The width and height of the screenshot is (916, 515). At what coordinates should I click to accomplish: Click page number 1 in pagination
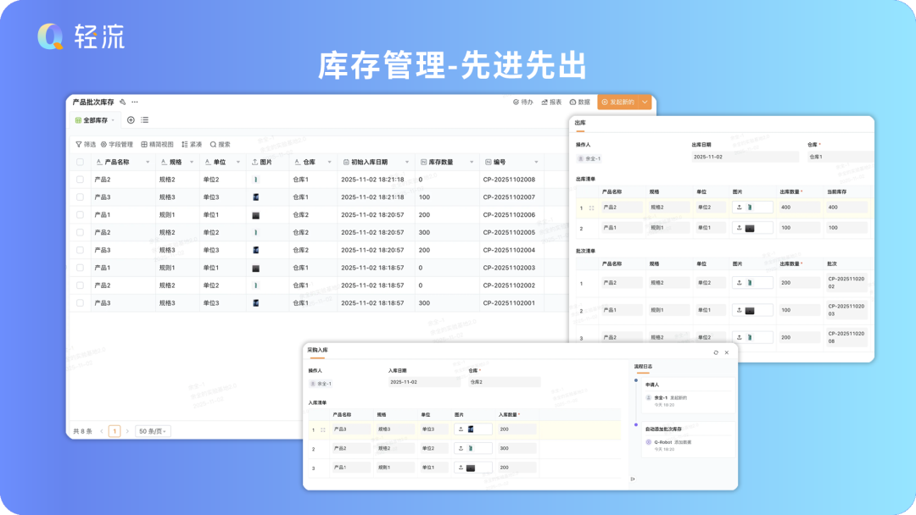coord(114,431)
